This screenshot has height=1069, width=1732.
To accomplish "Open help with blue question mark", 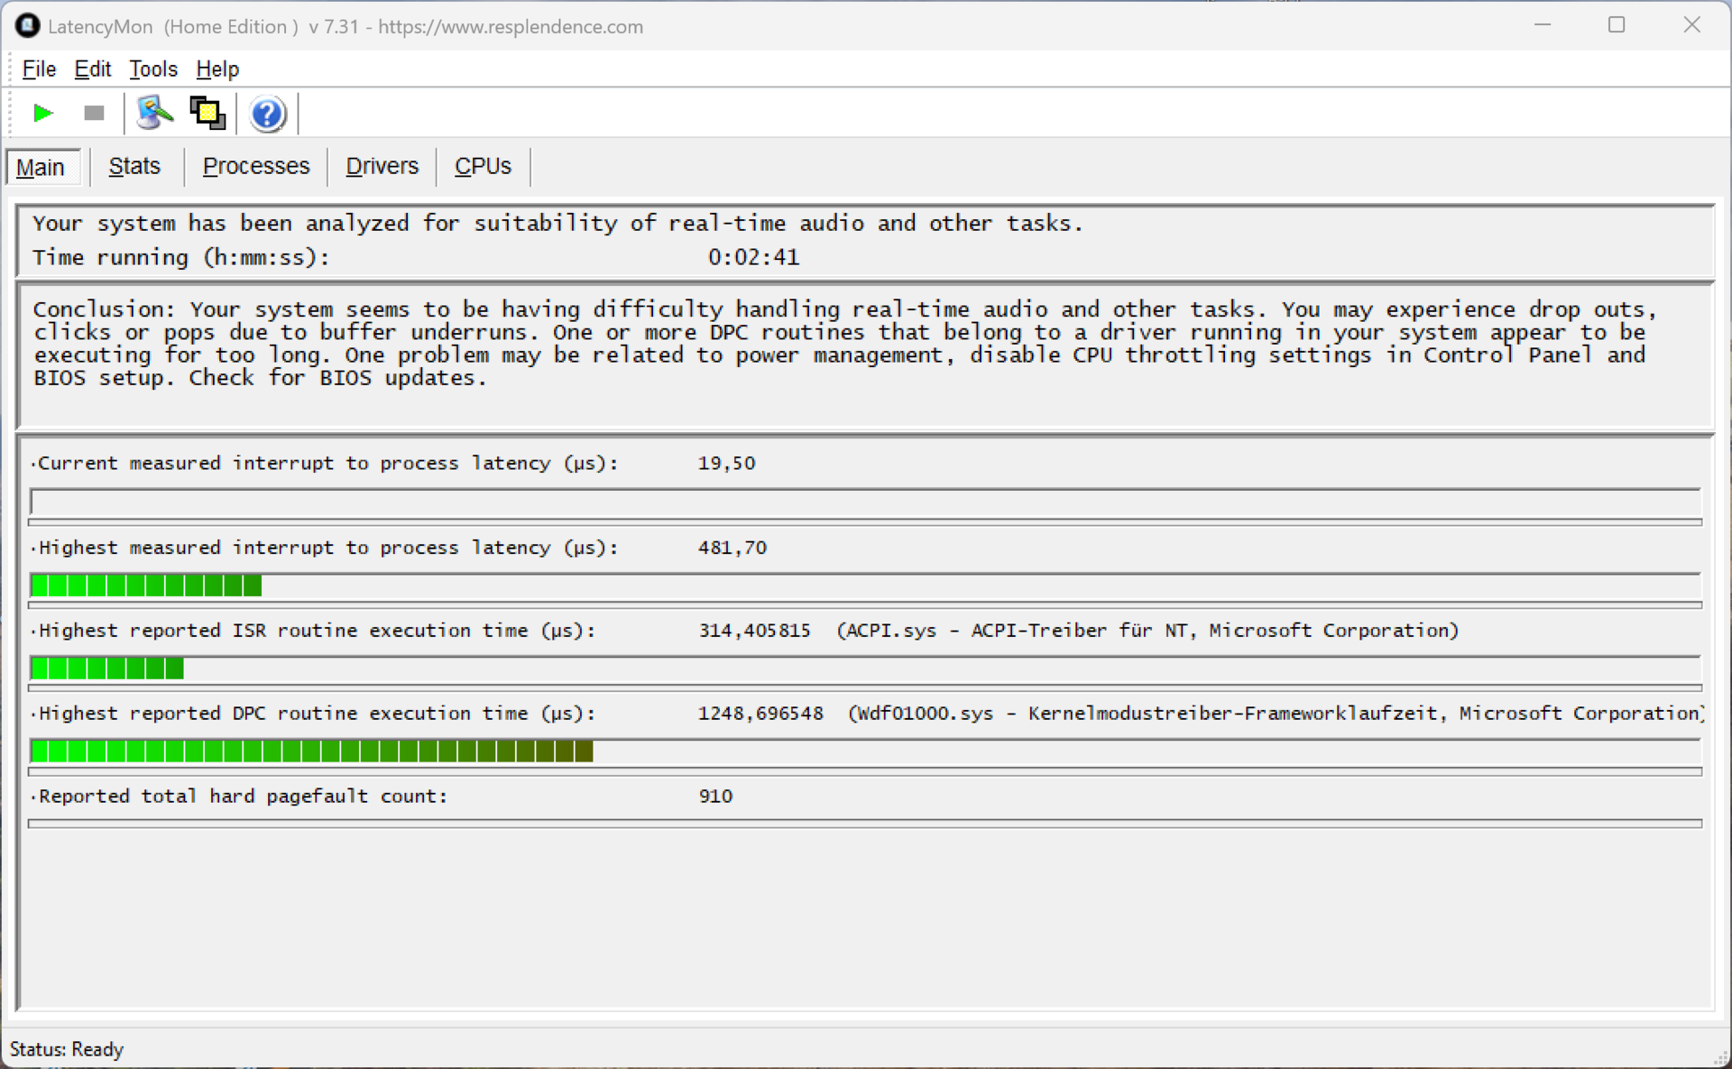I will [267, 114].
